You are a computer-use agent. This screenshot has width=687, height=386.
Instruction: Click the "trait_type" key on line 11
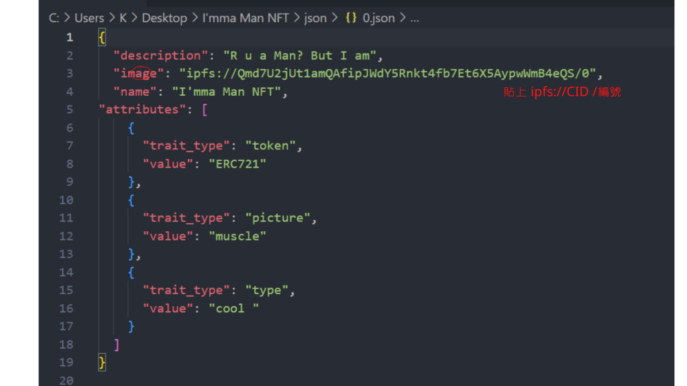187,218
